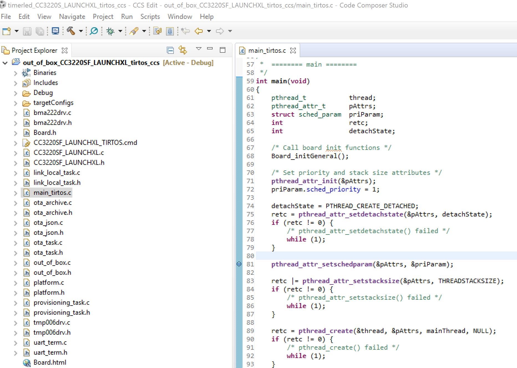Select the Project Explorer tab

coord(34,51)
